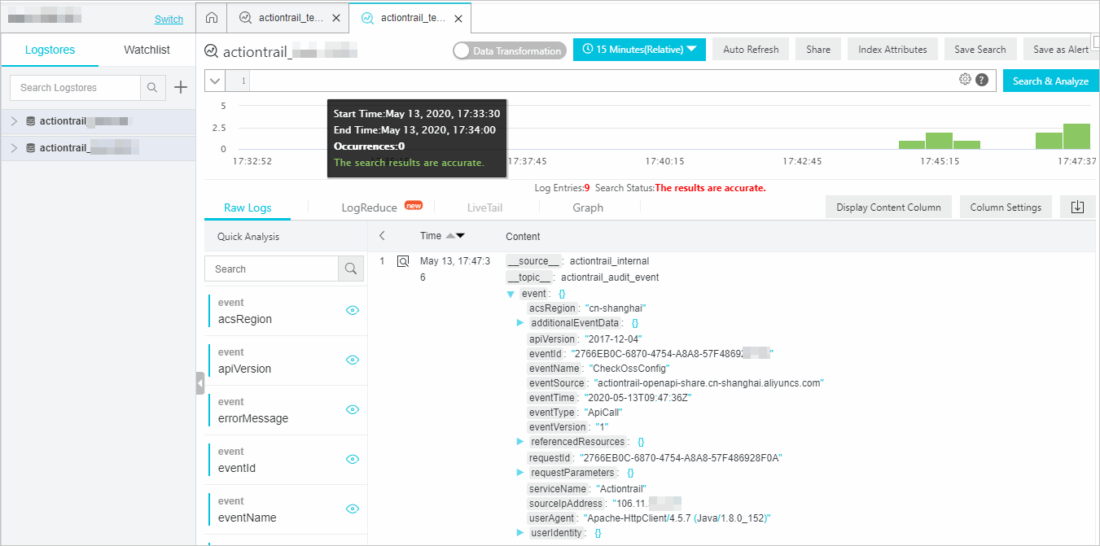Click the tallest histogram bar near 17:47:37
The width and height of the screenshot is (1100, 546).
tap(1076, 136)
